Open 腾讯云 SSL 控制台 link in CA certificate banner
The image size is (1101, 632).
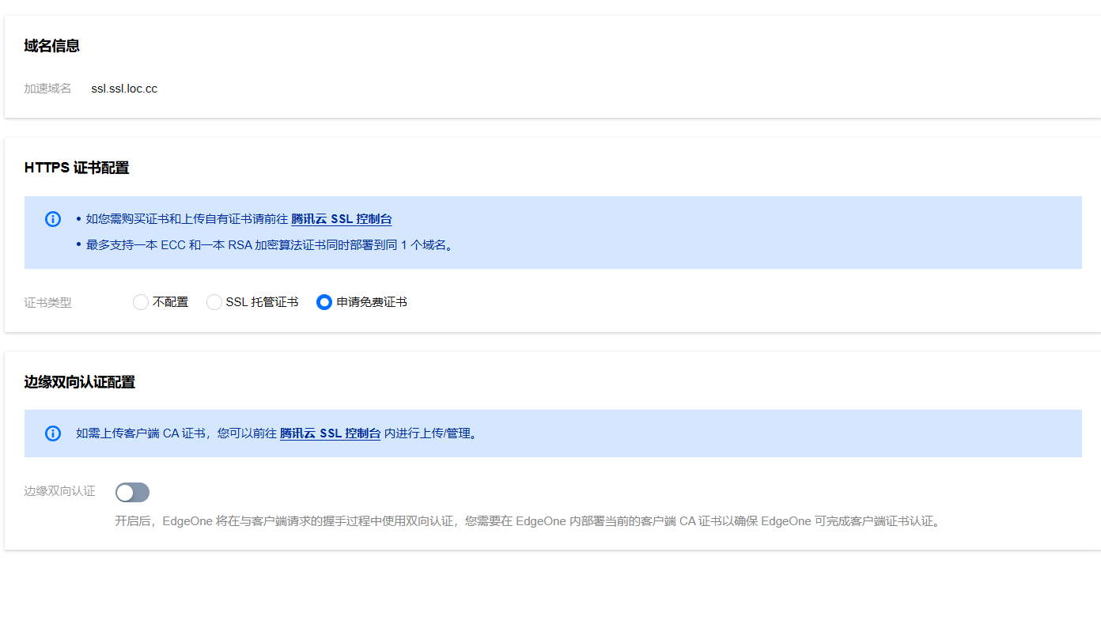click(x=330, y=433)
